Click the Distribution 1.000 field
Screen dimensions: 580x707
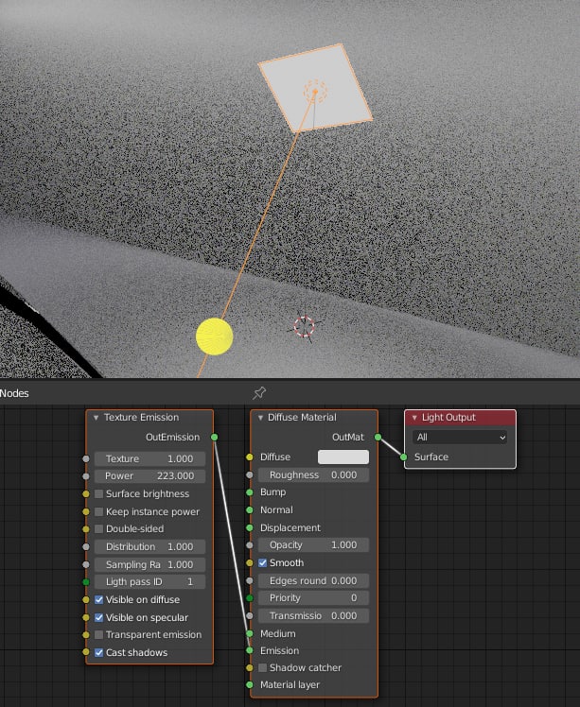coord(149,546)
